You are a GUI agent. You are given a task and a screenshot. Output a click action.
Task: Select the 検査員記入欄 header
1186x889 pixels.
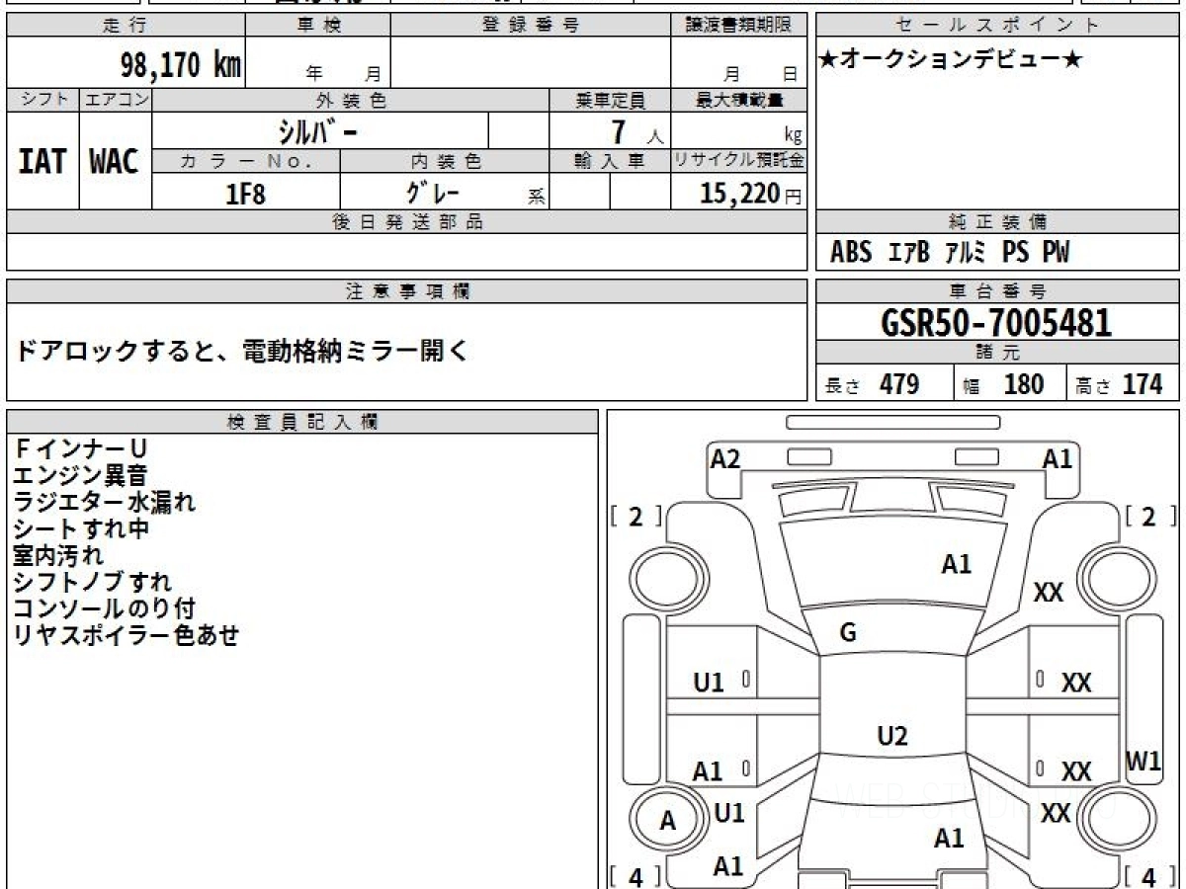(x=302, y=422)
